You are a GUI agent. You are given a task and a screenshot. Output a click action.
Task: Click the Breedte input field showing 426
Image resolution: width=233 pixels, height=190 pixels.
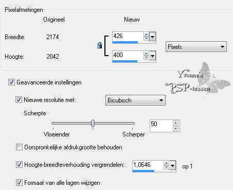(128, 36)
